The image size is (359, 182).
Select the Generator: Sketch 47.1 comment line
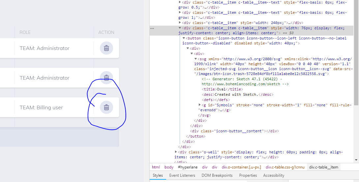coord(242,79)
